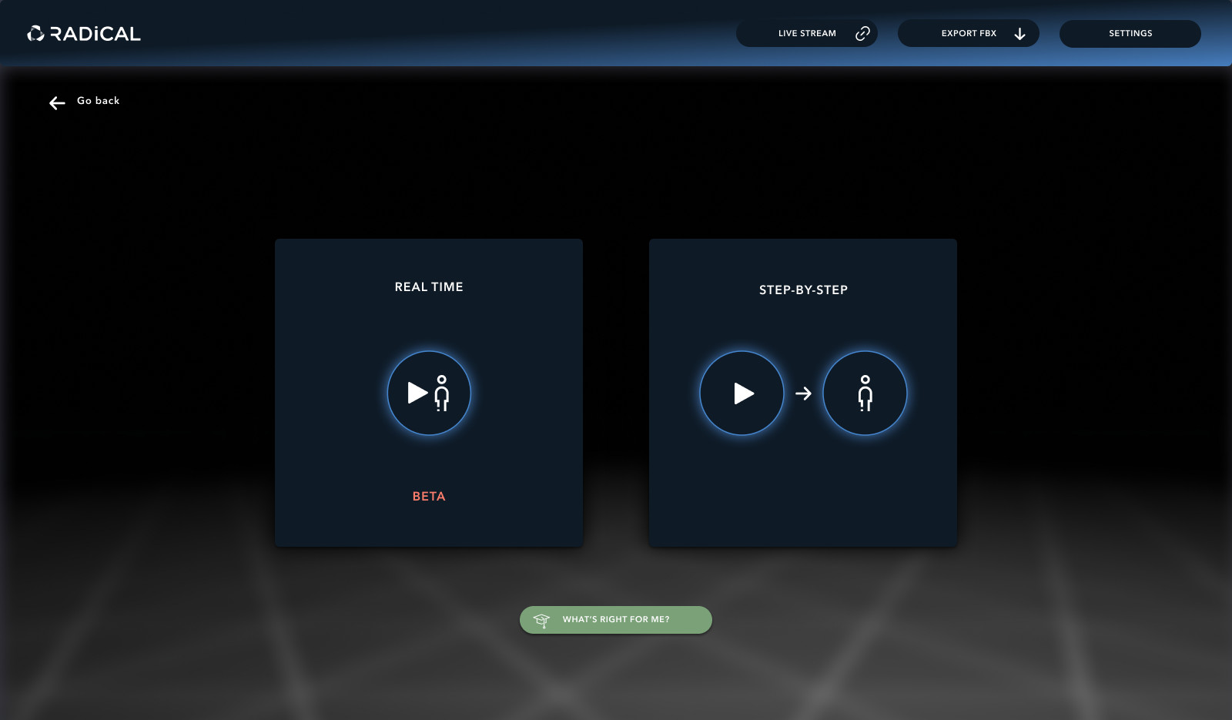The height and width of the screenshot is (720, 1232).
Task: Click Go back
Action: tap(97, 101)
